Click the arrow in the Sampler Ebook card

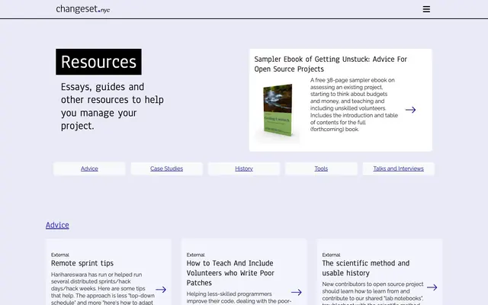pyautogui.click(x=410, y=110)
